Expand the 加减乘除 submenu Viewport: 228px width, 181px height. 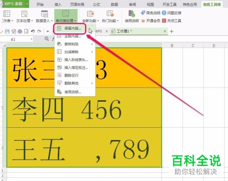tap(75, 52)
